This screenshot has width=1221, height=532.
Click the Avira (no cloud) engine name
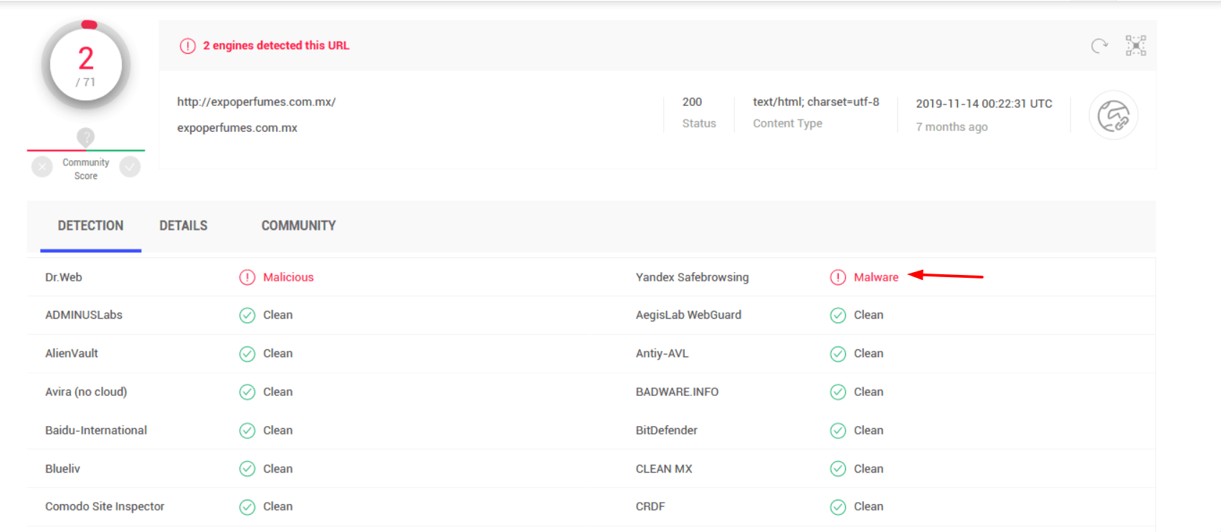pos(86,392)
